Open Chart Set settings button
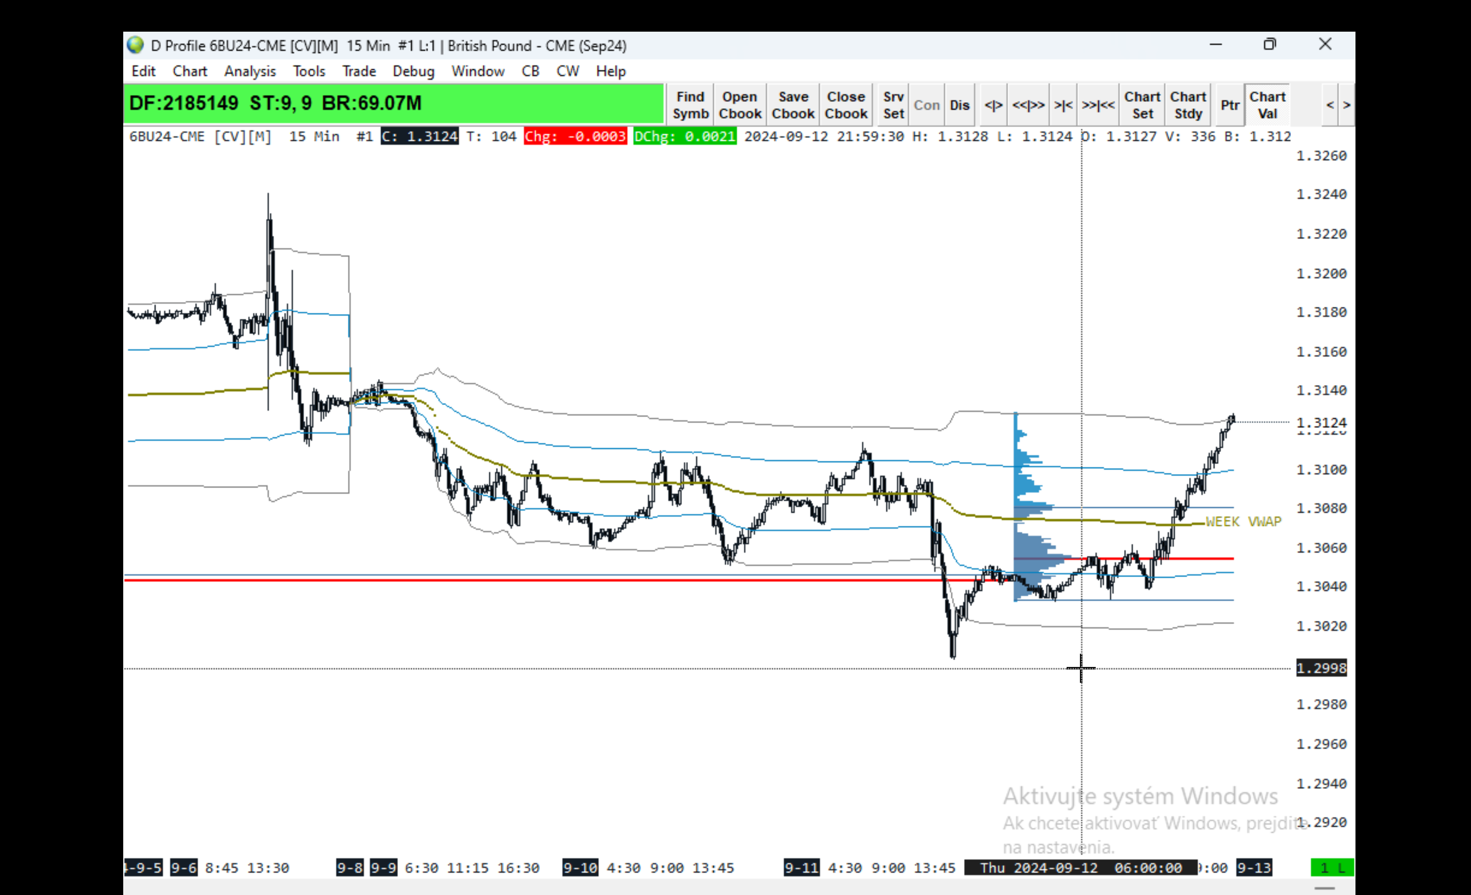The image size is (1471, 895). click(x=1142, y=105)
